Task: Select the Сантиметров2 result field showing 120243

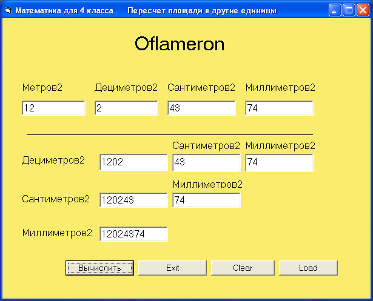Action: (133, 200)
